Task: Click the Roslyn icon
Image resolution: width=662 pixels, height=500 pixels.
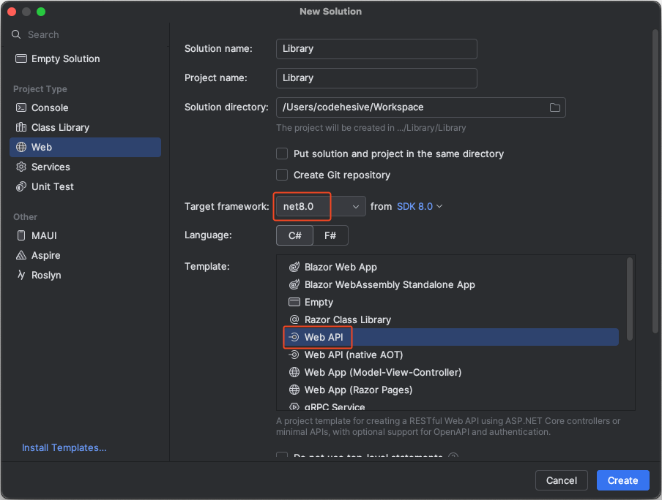Action: pos(21,275)
